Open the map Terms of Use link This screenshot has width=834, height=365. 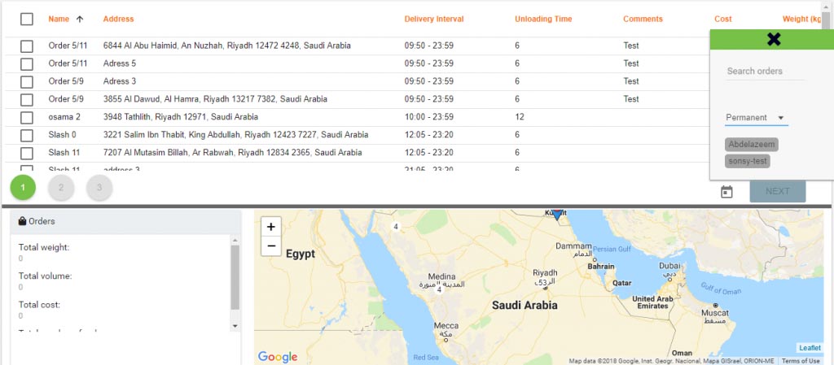tap(801, 361)
